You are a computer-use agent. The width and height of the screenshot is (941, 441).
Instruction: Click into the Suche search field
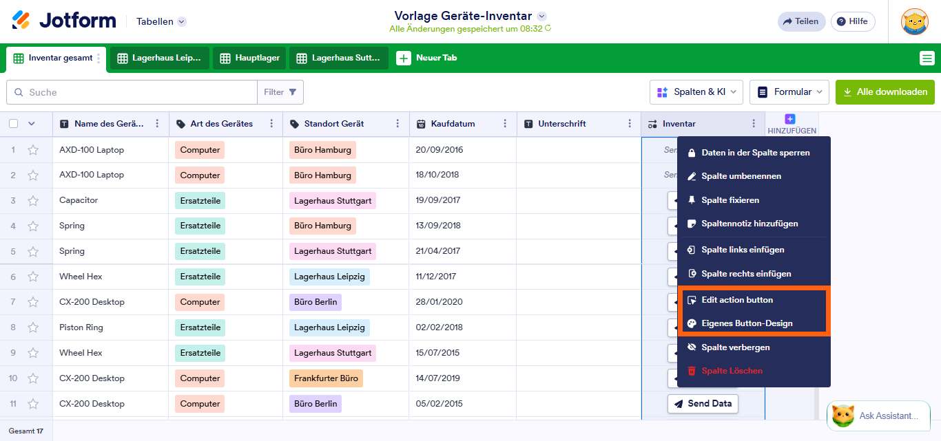point(131,92)
